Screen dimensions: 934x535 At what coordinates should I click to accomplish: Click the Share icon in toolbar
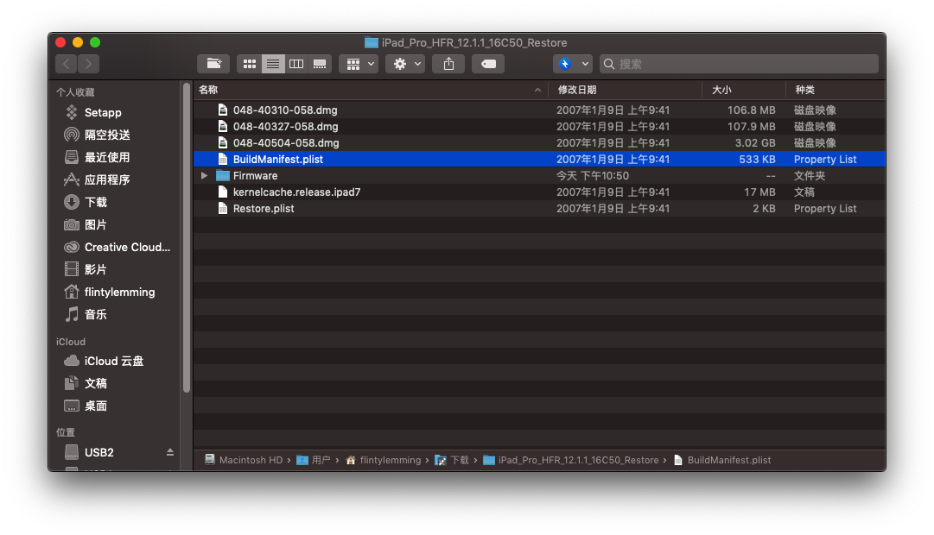[x=448, y=64]
